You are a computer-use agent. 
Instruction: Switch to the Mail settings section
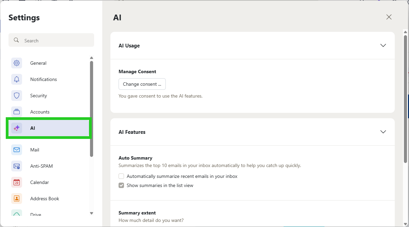click(x=34, y=150)
